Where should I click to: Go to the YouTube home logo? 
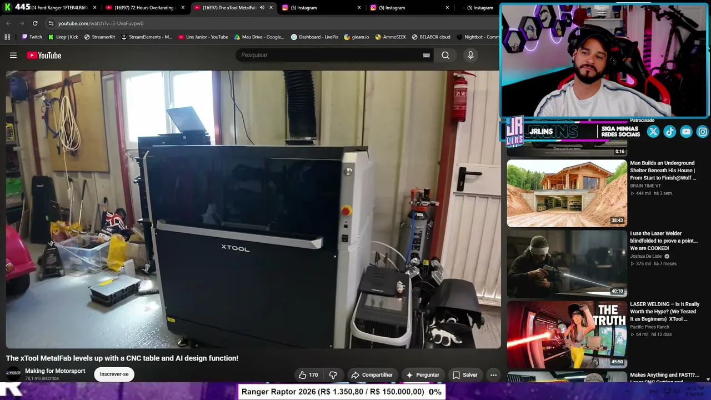coord(44,55)
